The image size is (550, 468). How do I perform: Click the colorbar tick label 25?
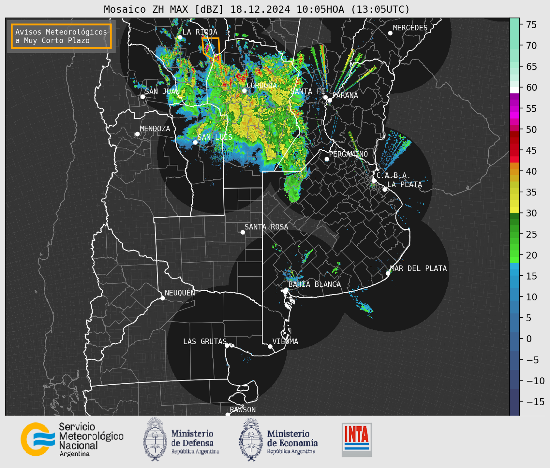(531, 234)
